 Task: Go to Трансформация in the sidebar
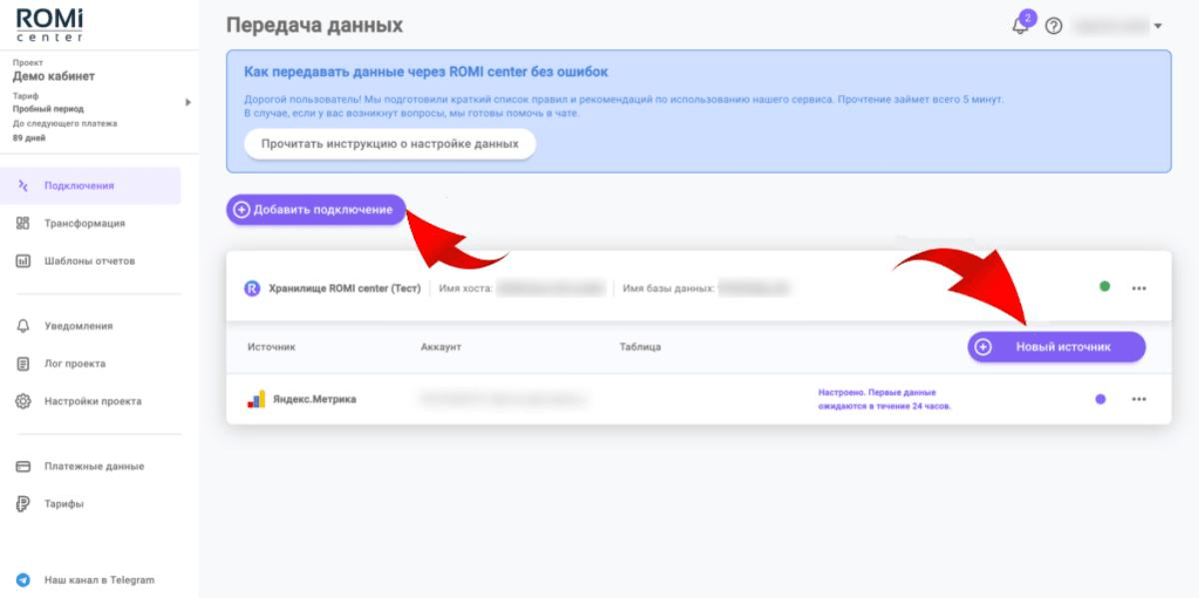[84, 224]
